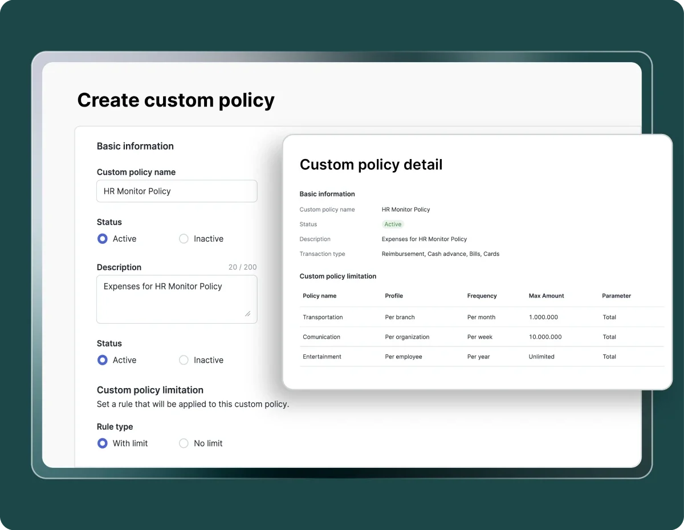Click the 20 / 200 character counter
This screenshot has height=530, width=684.
[x=242, y=267]
